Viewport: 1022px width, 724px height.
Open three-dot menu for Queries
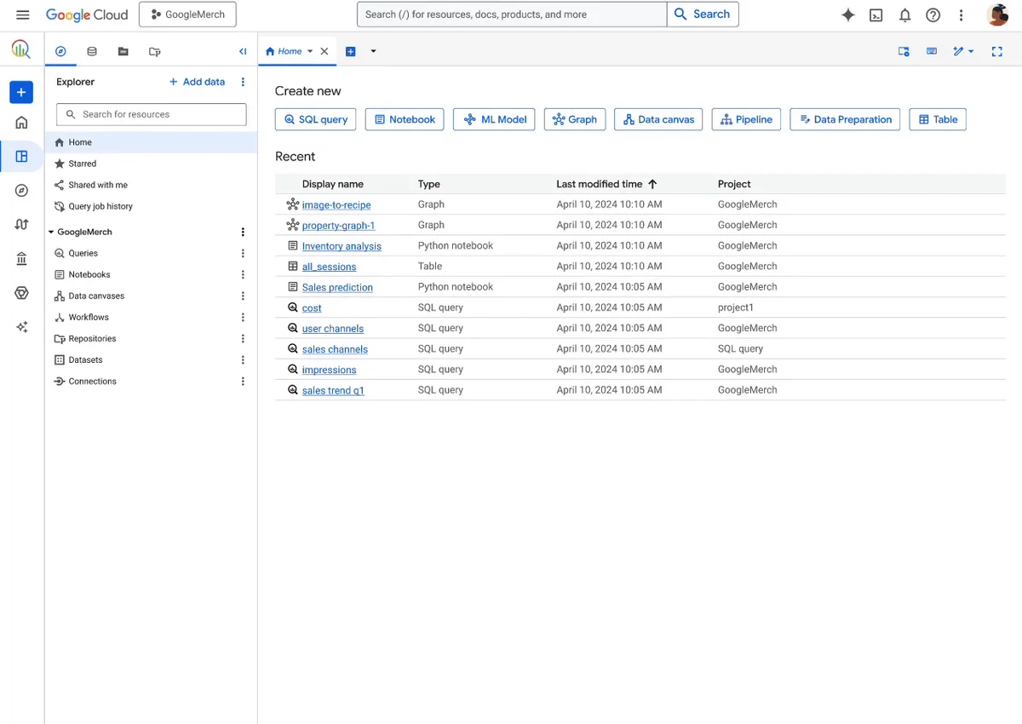click(243, 253)
